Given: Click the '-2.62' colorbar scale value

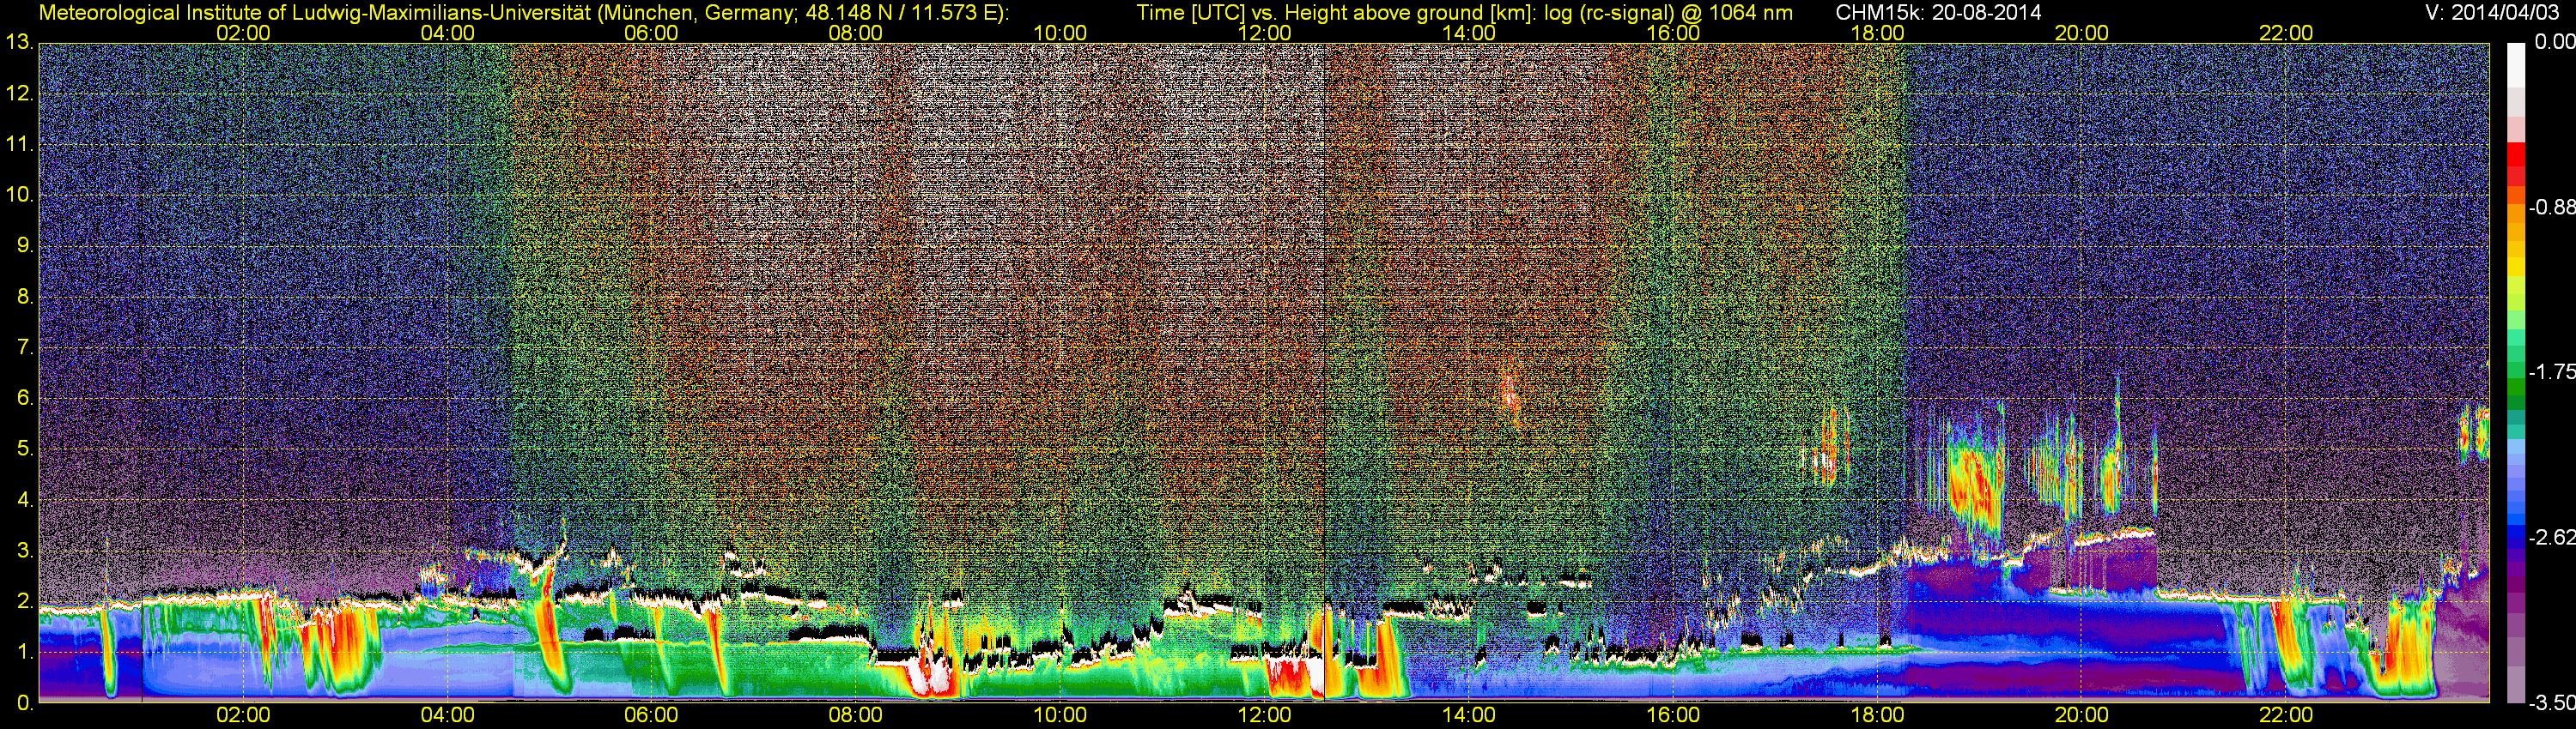Looking at the screenshot, I should (x=2552, y=537).
